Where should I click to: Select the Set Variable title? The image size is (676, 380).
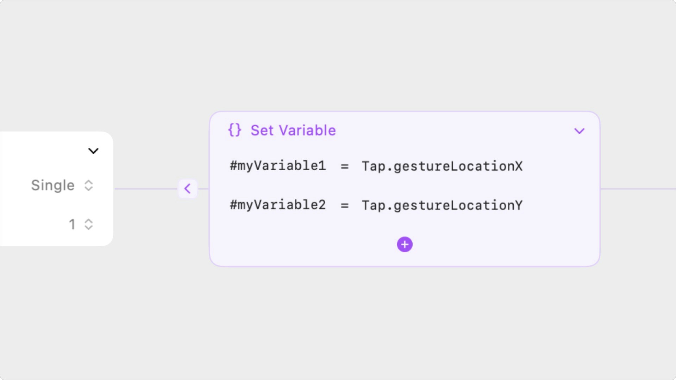pyautogui.click(x=293, y=130)
